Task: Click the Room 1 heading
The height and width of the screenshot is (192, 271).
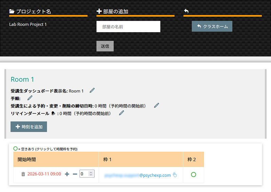Action: tap(22, 79)
